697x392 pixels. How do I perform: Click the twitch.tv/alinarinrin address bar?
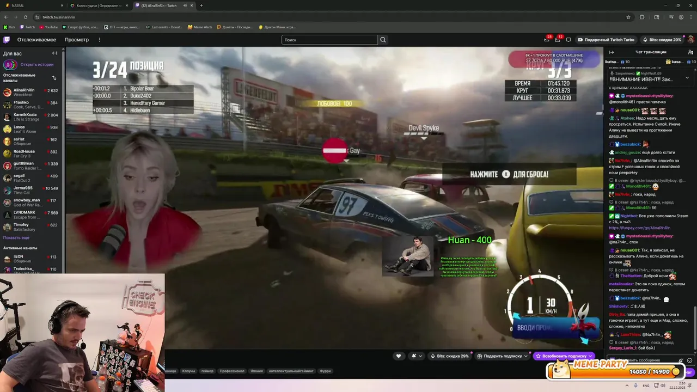point(327,17)
